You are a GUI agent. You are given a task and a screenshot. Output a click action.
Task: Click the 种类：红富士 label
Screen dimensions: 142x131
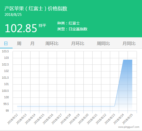click(x=68, y=23)
